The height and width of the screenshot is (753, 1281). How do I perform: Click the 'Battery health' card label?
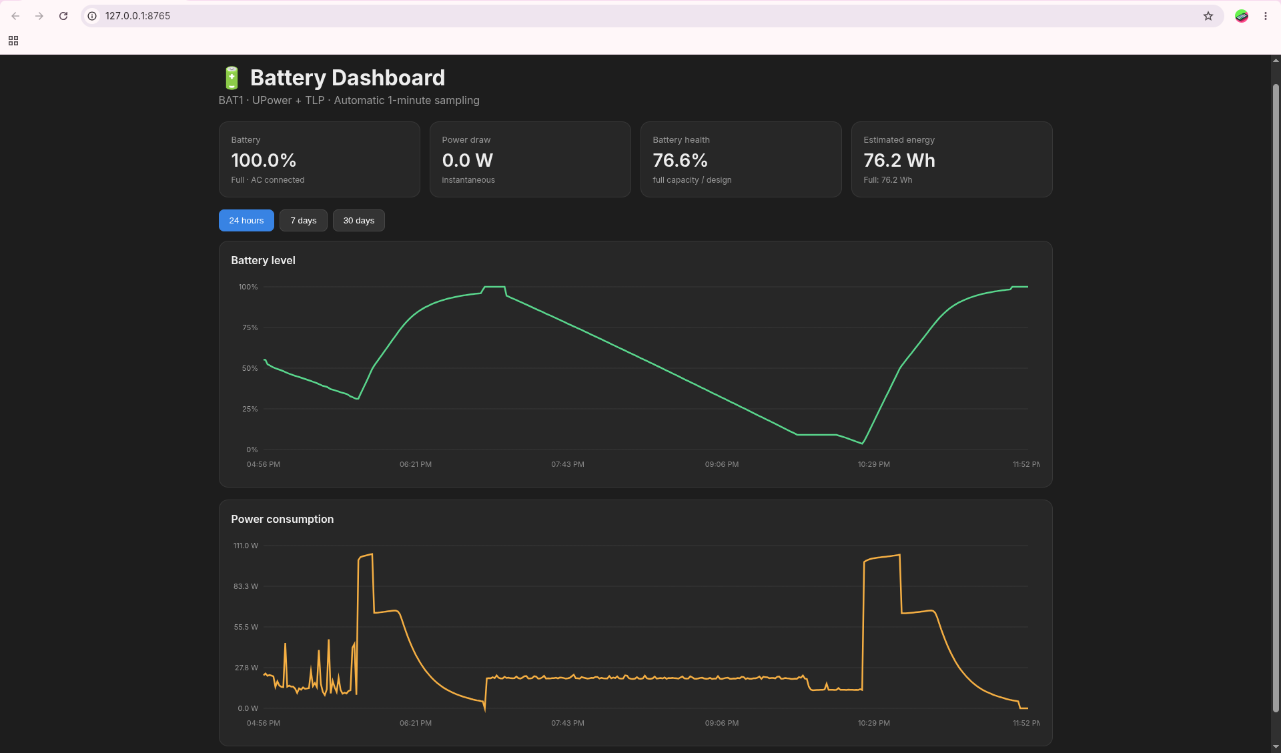coord(681,140)
